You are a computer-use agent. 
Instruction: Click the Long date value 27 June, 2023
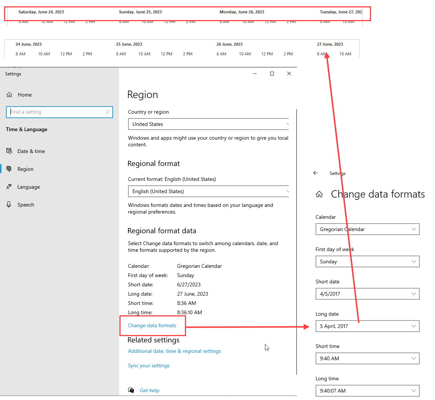coord(192,294)
